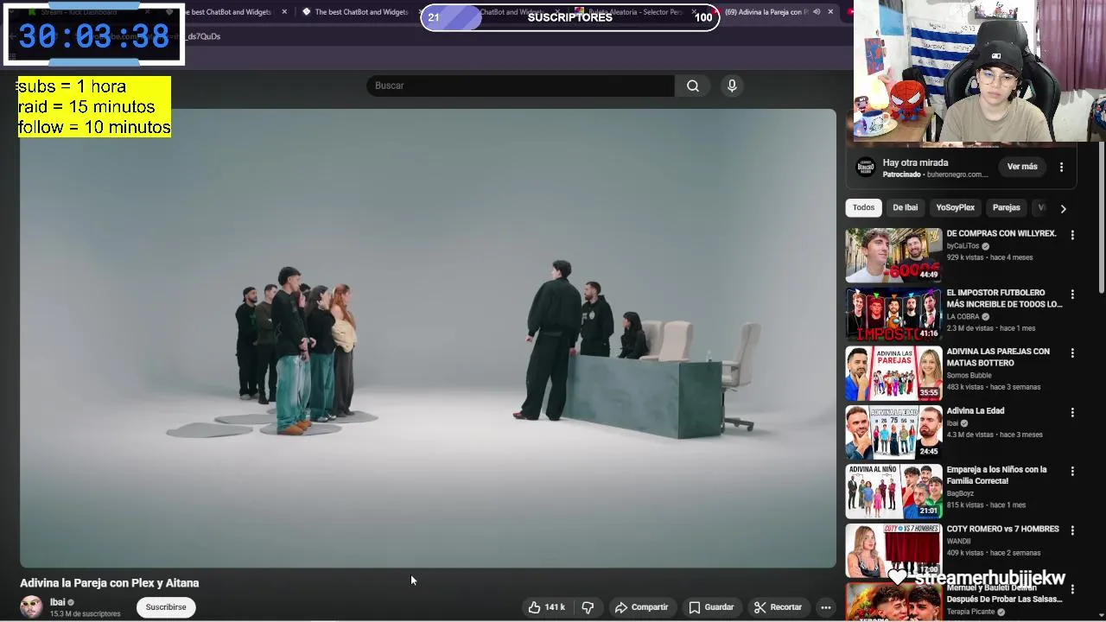
Task: Open options menu for Terapia Picante video
Action: (1072, 590)
